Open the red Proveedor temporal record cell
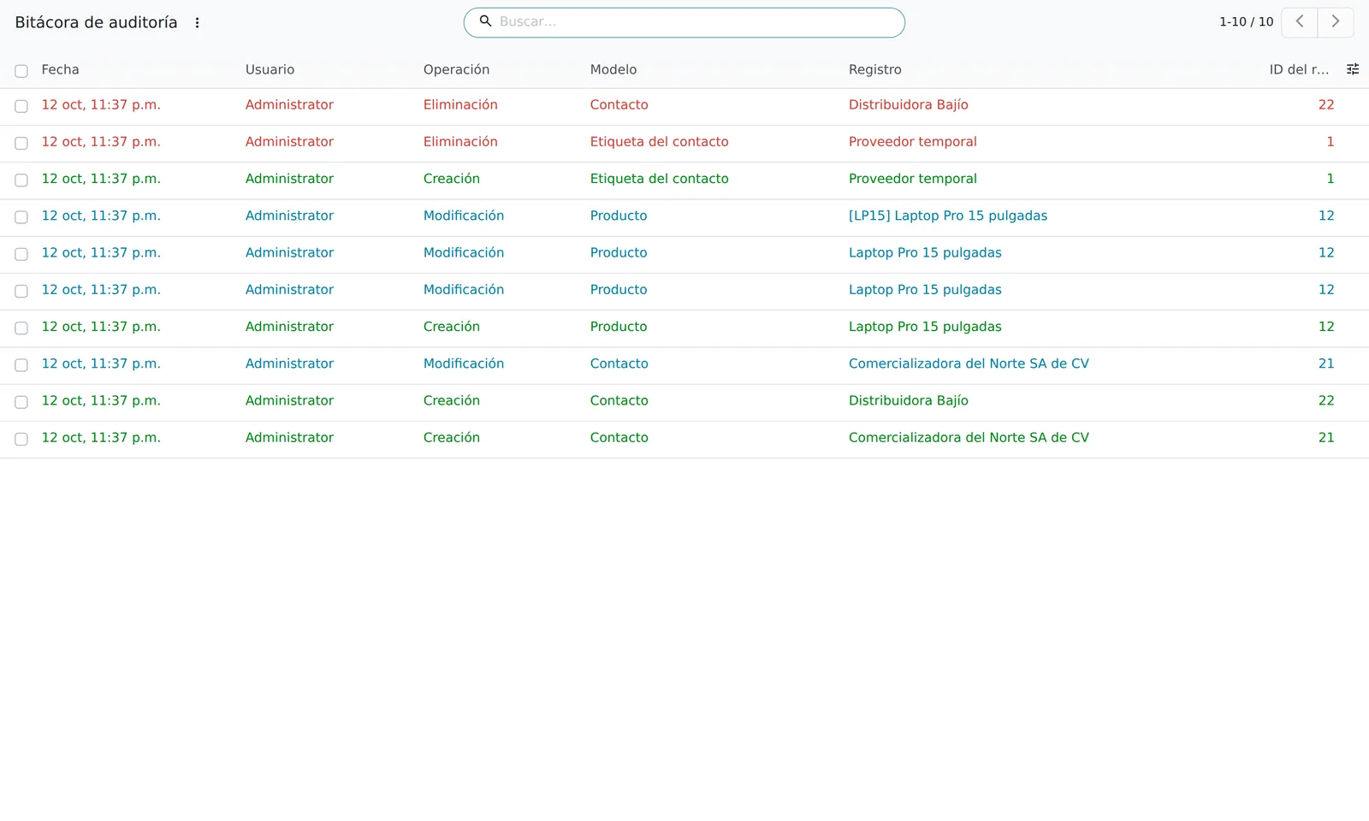Image resolution: width=1369 pixels, height=821 pixels. (x=912, y=142)
